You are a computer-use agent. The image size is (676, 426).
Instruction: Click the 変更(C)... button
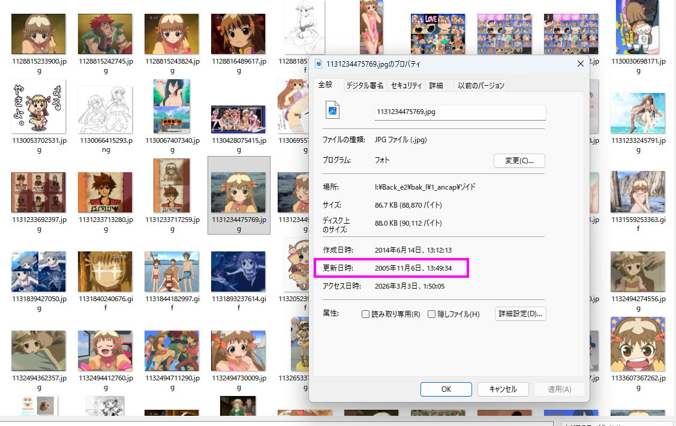pyautogui.click(x=519, y=161)
